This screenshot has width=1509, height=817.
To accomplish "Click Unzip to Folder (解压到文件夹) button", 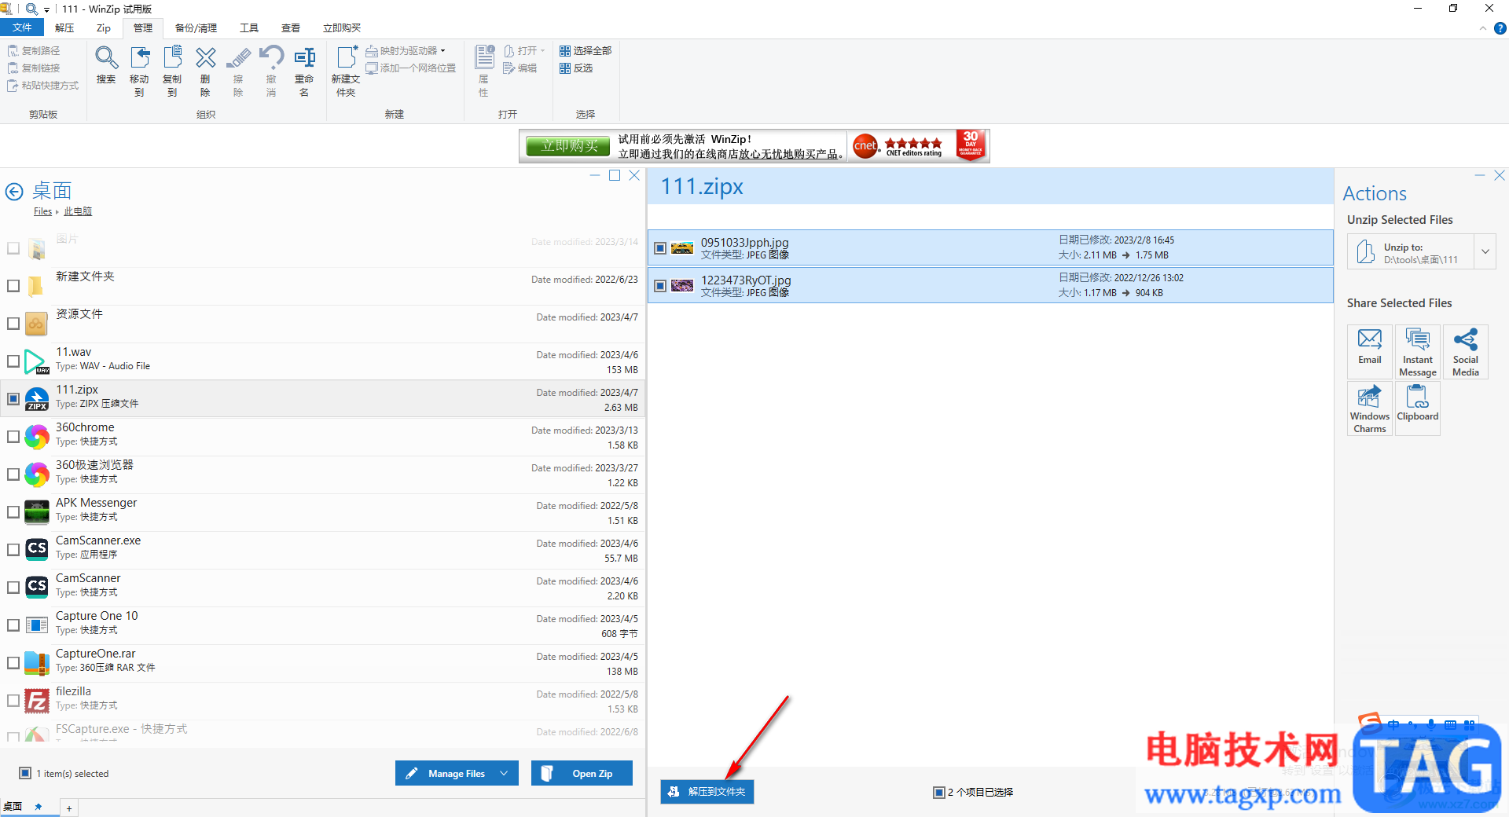I will pyautogui.click(x=707, y=792).
